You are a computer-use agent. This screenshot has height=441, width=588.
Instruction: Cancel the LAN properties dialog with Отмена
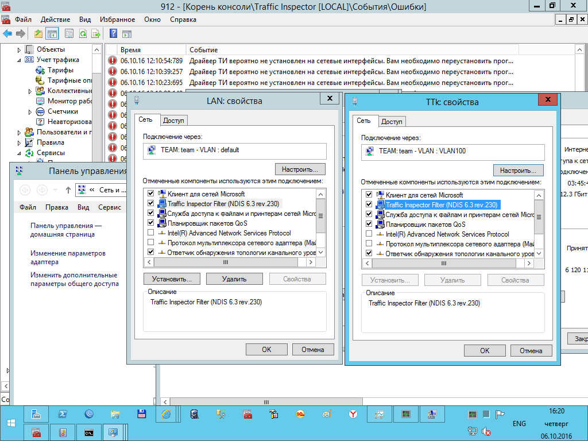point(313,350)
